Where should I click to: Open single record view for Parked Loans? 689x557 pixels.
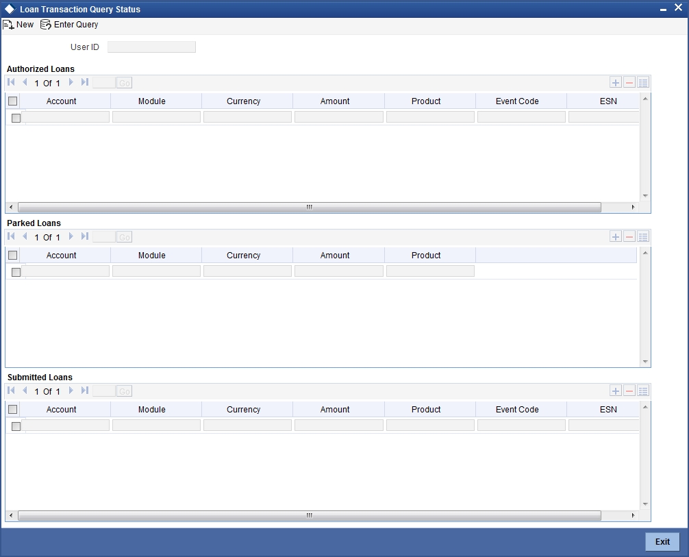(643, 237)
